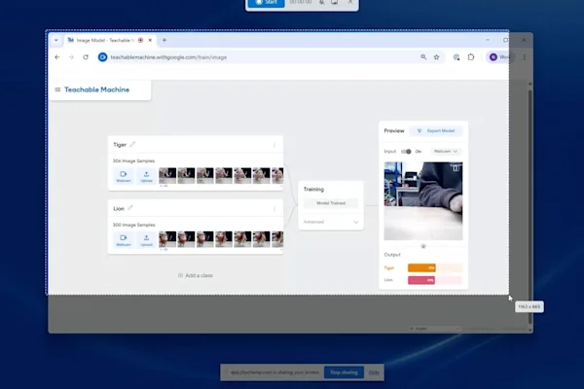Bookmark this page with the star icon
This screenshot has width=584, height=389.
coord(436,57)
